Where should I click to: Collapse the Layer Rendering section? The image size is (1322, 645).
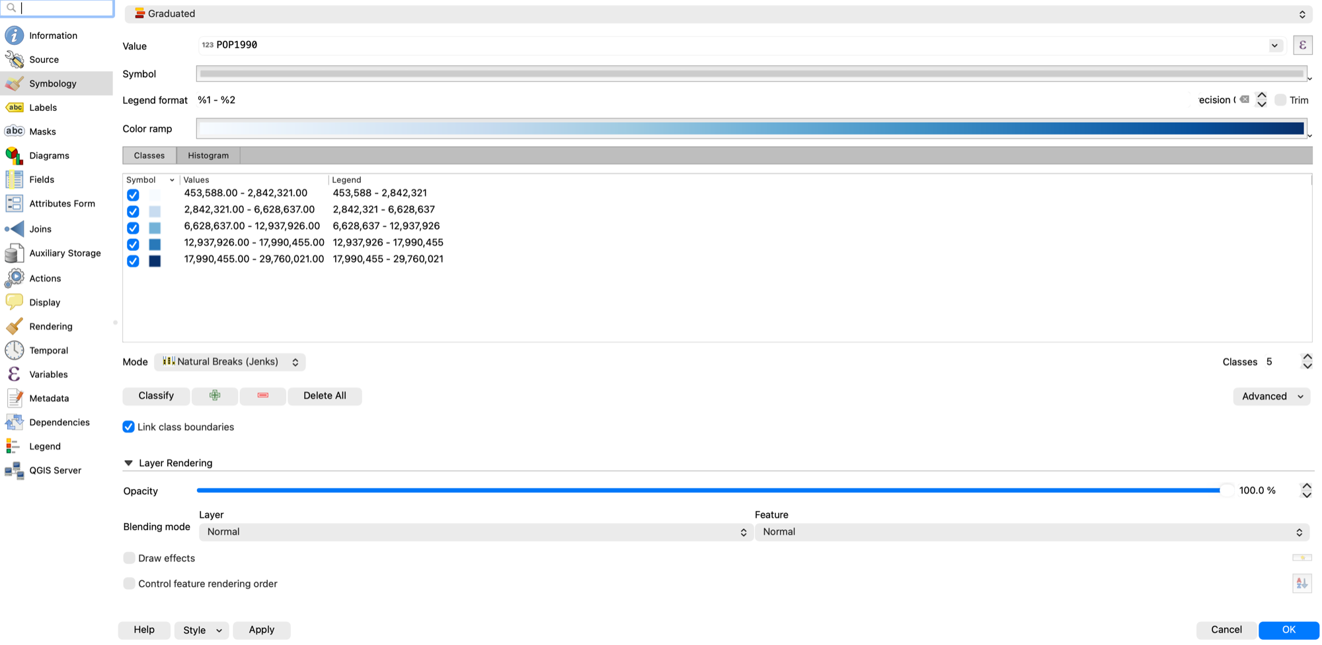[129, 463]
